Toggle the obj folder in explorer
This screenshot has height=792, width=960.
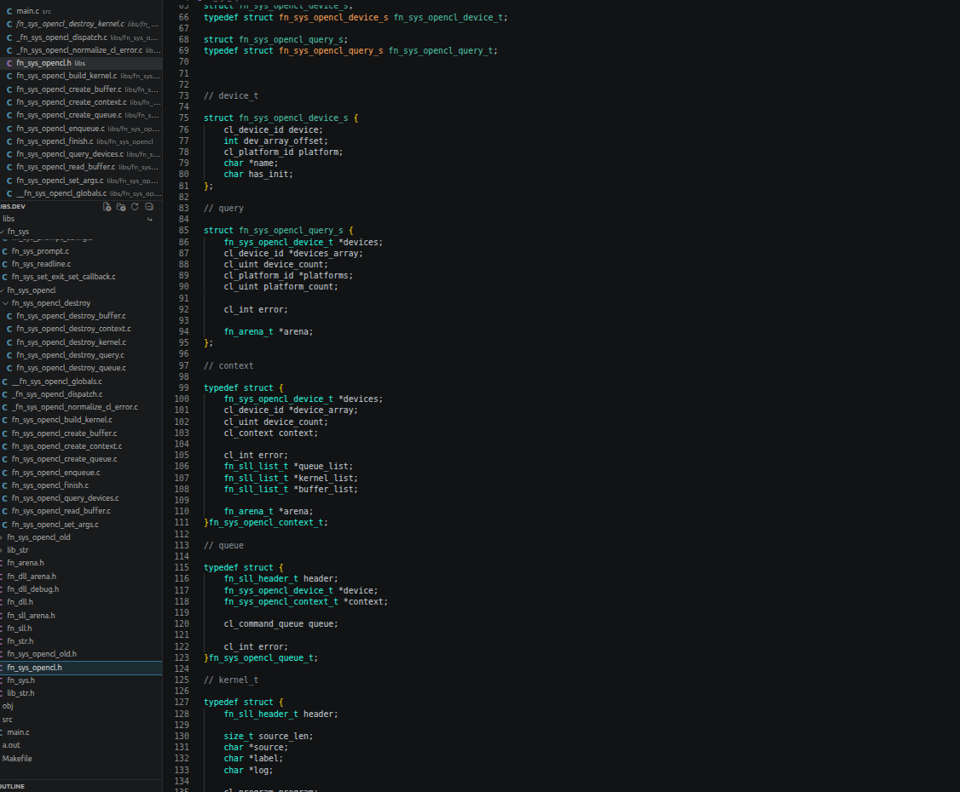(x=8, y=706)
